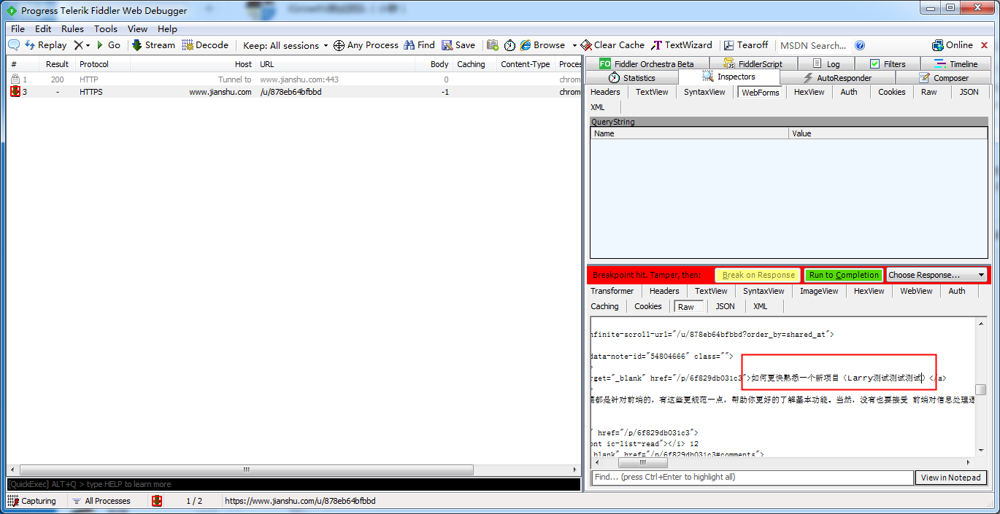The width and height of the screenshot is (1000, 514).
Task: Select request JSON inspector tab
Action: [x=969, y=92]
